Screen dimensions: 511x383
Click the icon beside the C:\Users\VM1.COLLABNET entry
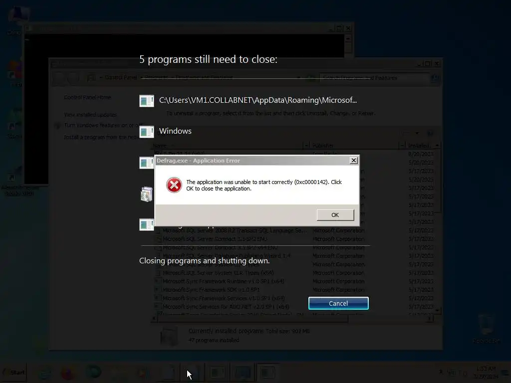[x=146, y=101]
